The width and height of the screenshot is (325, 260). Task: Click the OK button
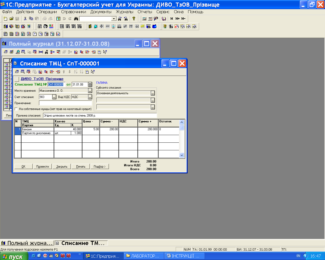point(23,167)
